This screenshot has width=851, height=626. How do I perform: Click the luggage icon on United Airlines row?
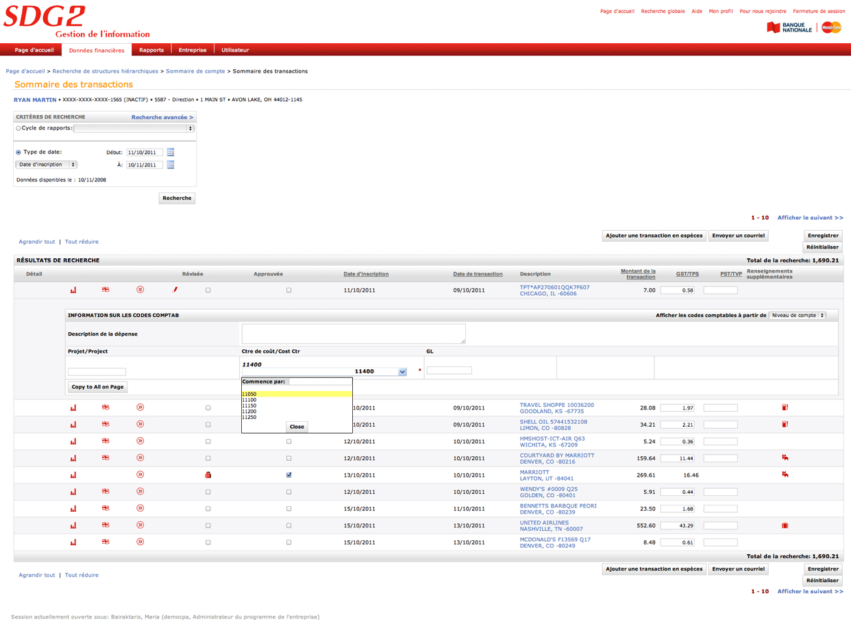click(785, 525)
